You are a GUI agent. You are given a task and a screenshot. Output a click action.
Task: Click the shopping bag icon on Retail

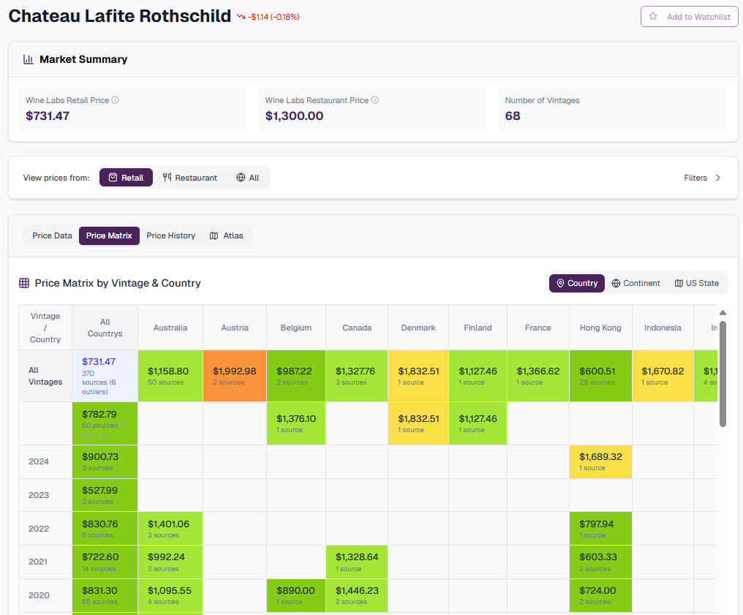point(113,178)
